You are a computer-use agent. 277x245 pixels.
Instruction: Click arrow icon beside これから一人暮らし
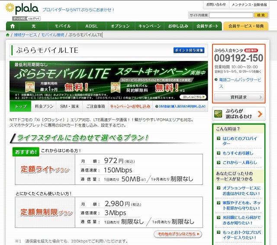[x=219, y=162]
